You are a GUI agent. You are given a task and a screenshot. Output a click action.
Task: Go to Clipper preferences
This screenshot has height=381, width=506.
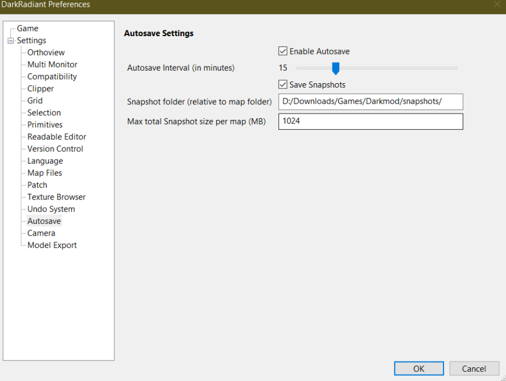(40, 88)
